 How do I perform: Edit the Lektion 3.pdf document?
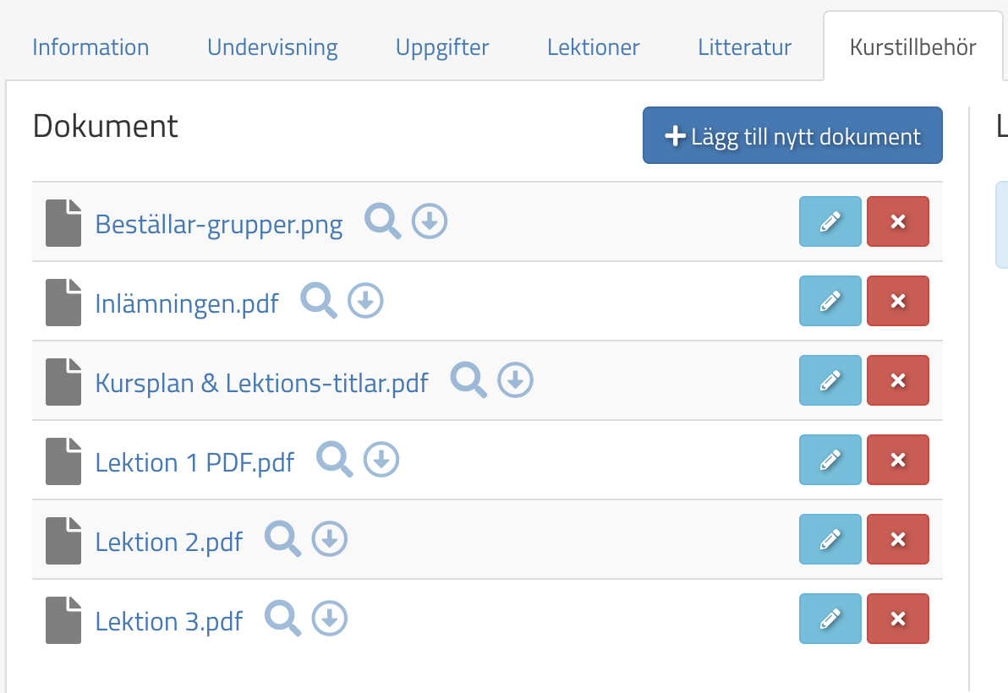pyautogui.click(x=830, y=618)
